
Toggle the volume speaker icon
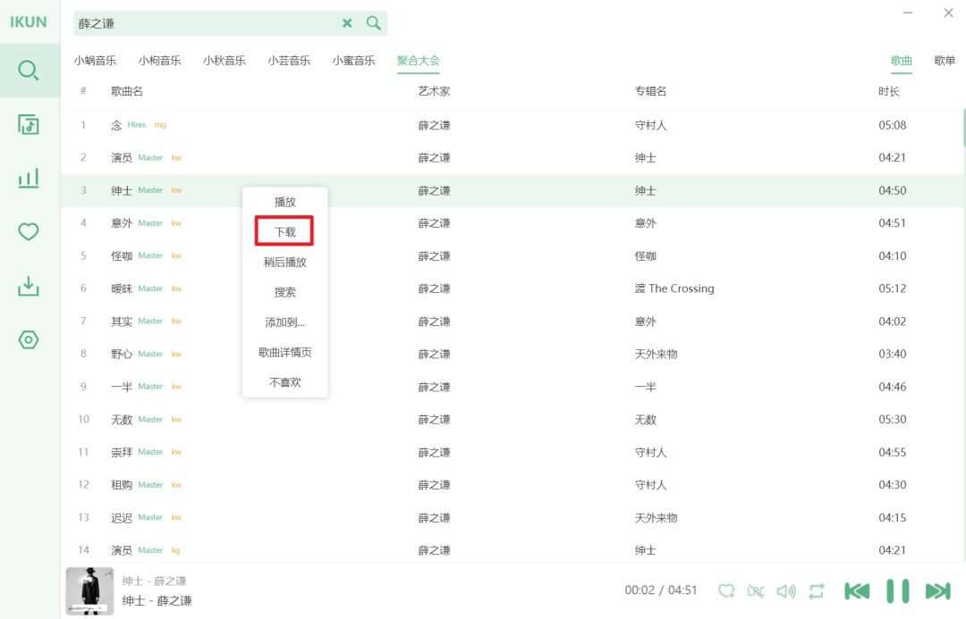pos(786,590)
